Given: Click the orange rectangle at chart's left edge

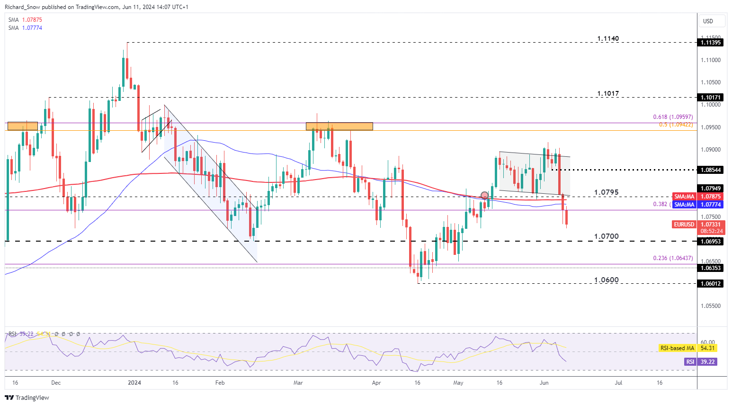Looking at the screenshot, I should (x=22, y=126).
